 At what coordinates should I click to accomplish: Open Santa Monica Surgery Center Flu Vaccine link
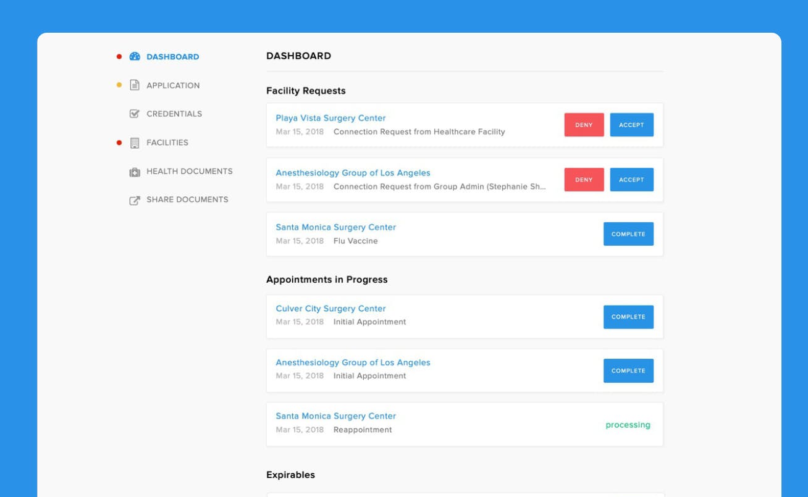click(335, 227)
